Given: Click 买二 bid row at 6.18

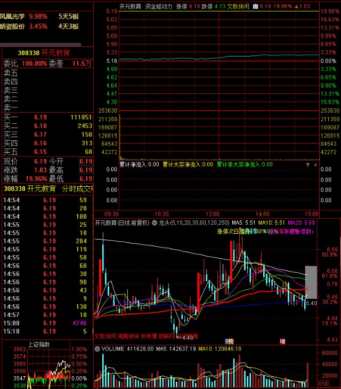Looking at the screenshot, I should [47, 126].
